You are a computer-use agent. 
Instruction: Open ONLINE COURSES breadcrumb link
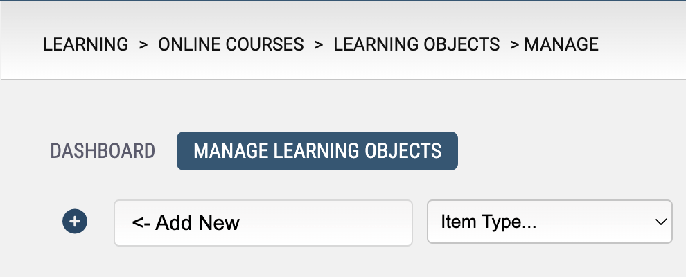[231, 44]
